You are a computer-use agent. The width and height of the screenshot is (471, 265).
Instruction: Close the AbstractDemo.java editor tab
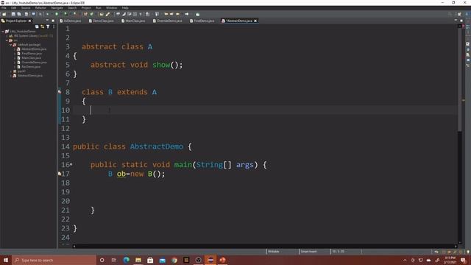pos(255,21)
